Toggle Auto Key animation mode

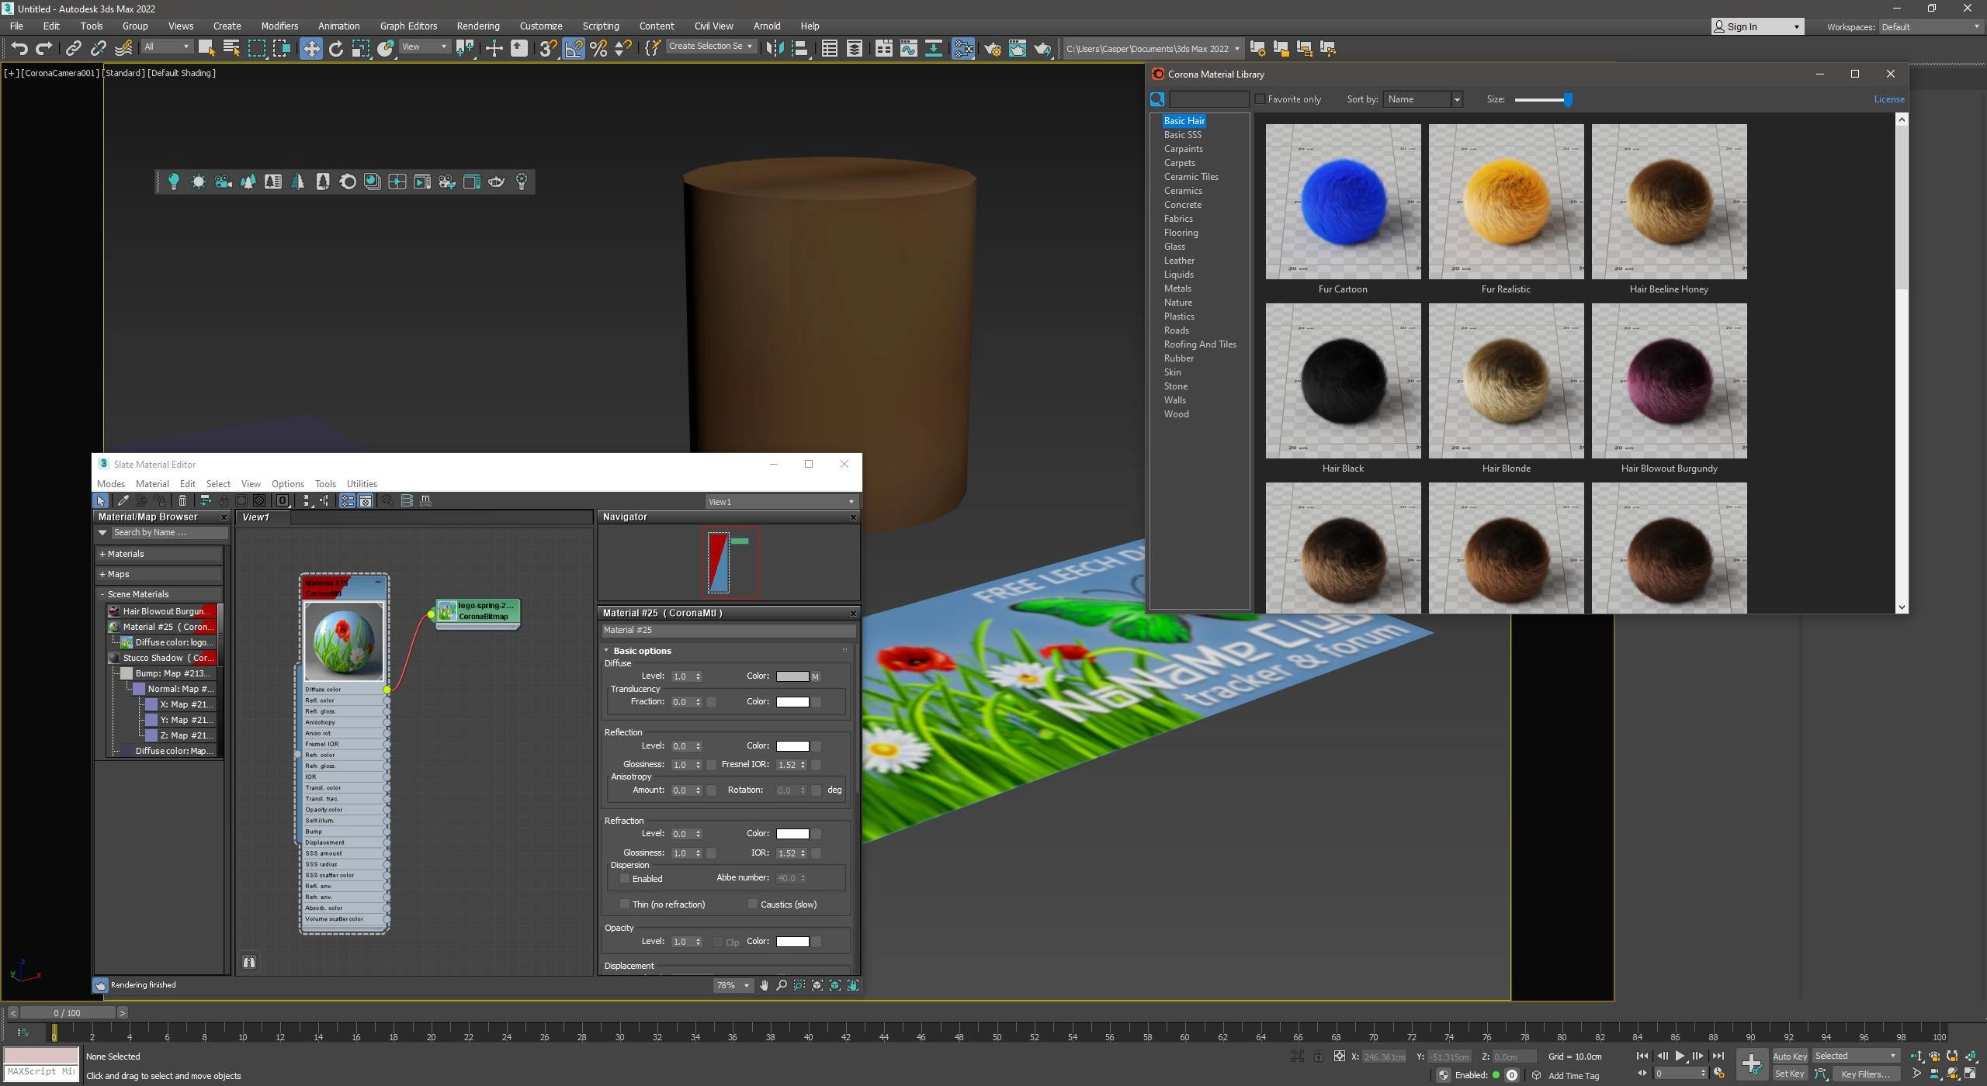[x=1790, y=1057]
